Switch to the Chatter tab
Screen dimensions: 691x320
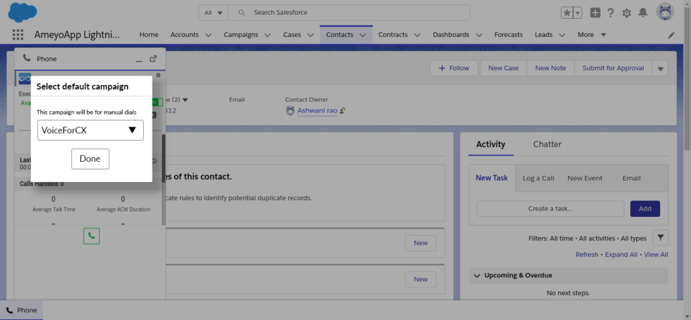click(x=547, y=144)
